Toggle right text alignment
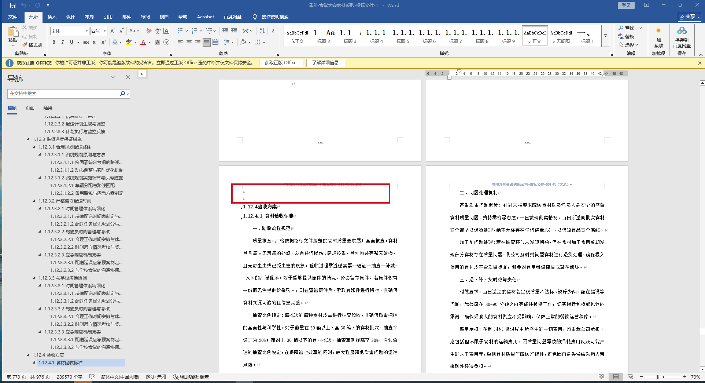 pos(198,42)
